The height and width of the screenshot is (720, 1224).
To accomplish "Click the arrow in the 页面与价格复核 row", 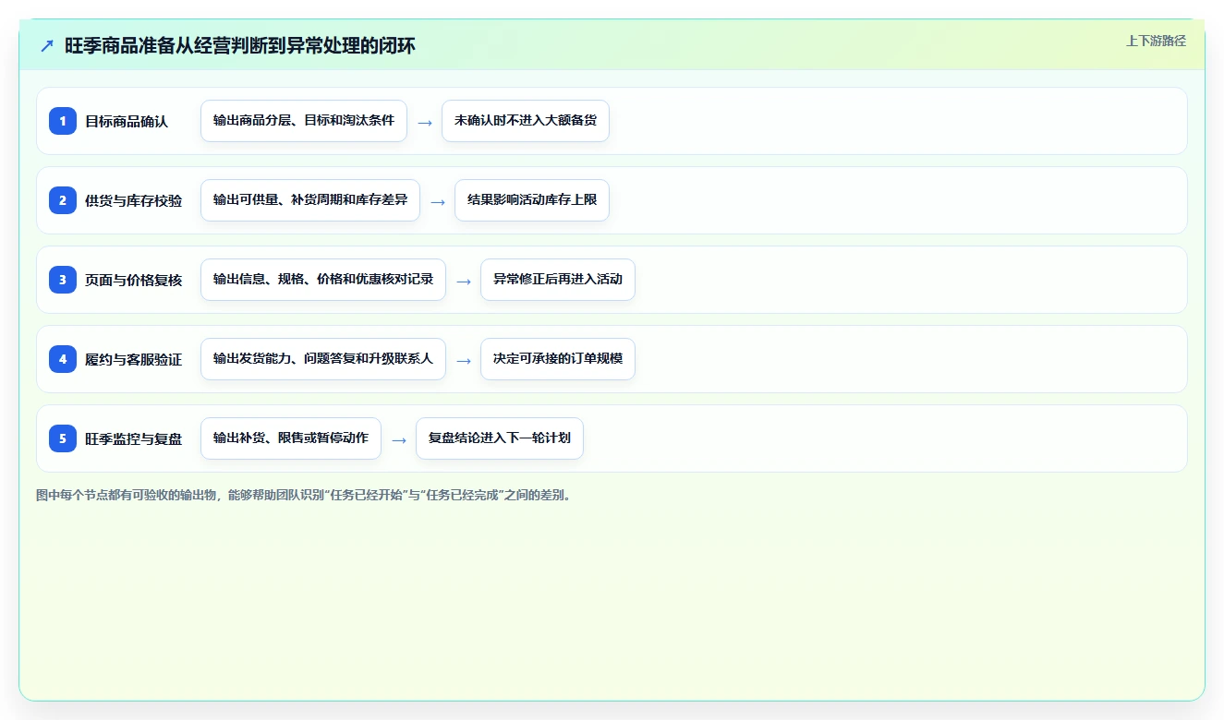I will [464, 281].
